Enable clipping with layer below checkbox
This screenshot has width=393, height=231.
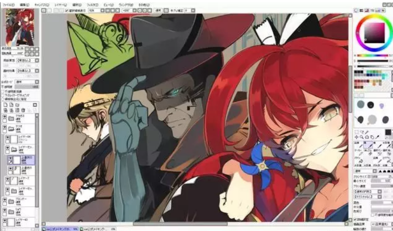(3, 95)
